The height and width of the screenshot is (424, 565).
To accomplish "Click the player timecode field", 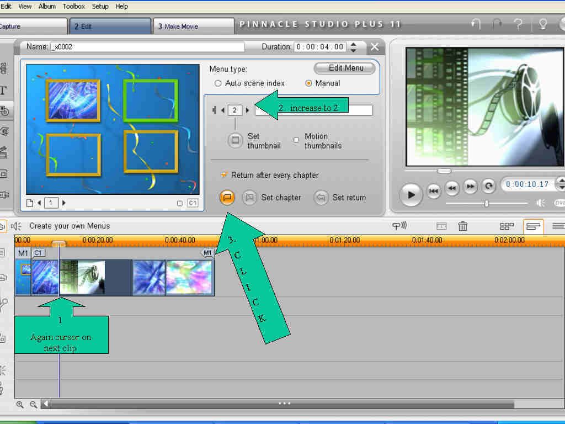I will tap(527, 184).
